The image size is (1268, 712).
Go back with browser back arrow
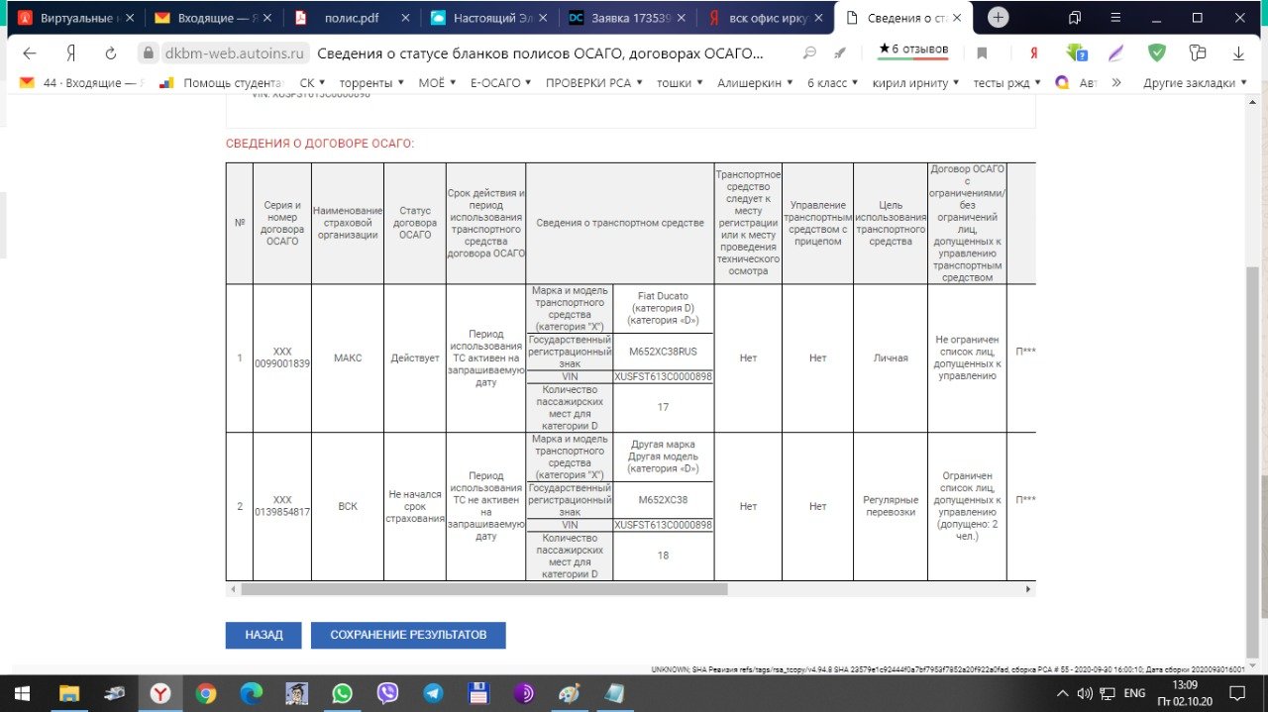coord(30,52)
